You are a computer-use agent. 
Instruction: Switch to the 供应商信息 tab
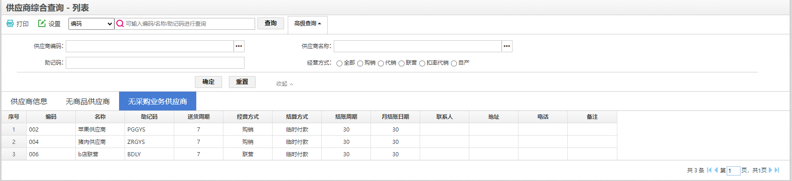tap(29, 101)
